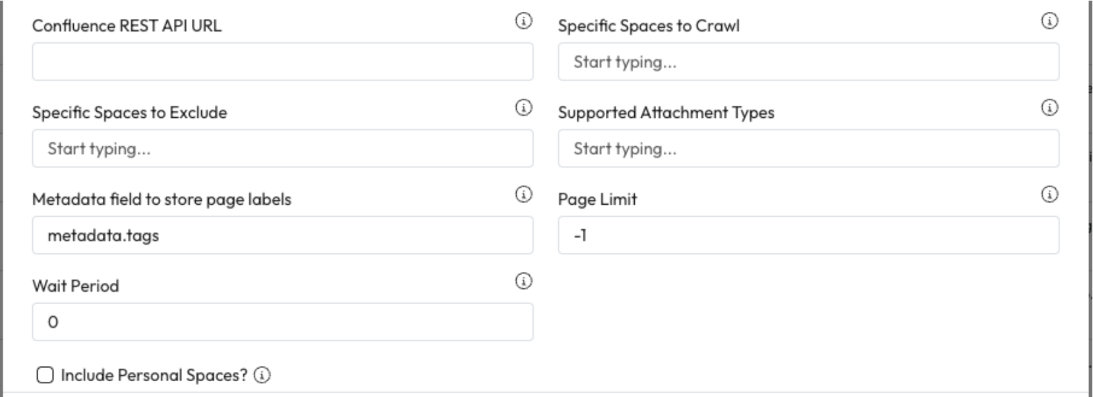Screen dimensions: 1093x397
Task: Select the Page Limit field showing -1
Action: point(808,236)
